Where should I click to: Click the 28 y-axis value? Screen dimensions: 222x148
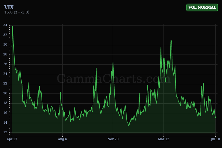pos(5,55)
